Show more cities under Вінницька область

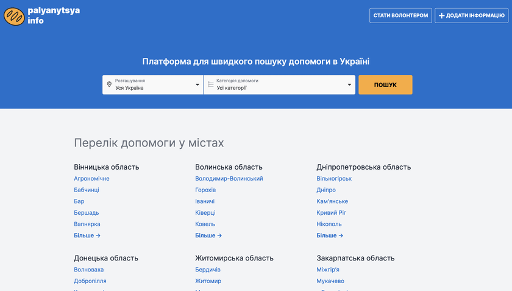tap(87, 235)
